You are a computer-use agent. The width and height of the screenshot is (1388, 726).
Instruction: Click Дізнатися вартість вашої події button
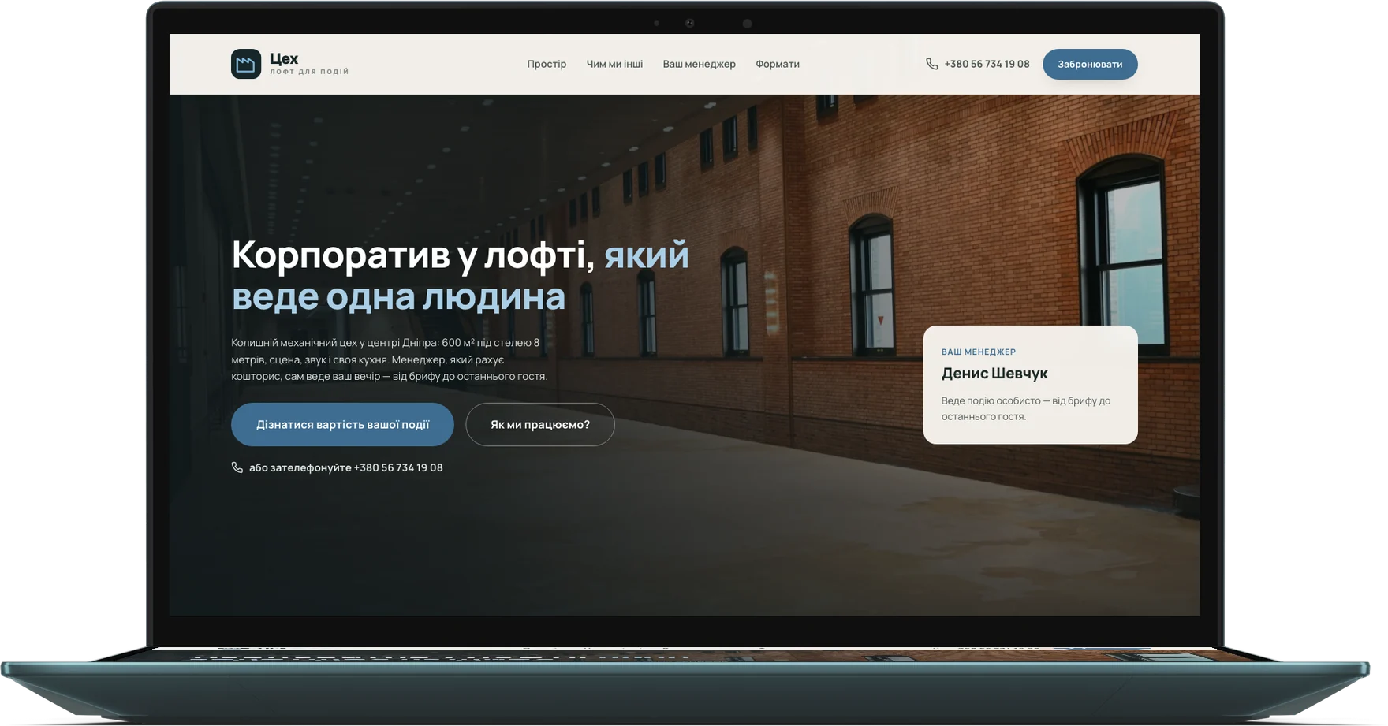pyautogui.click(x=342, y=424)
